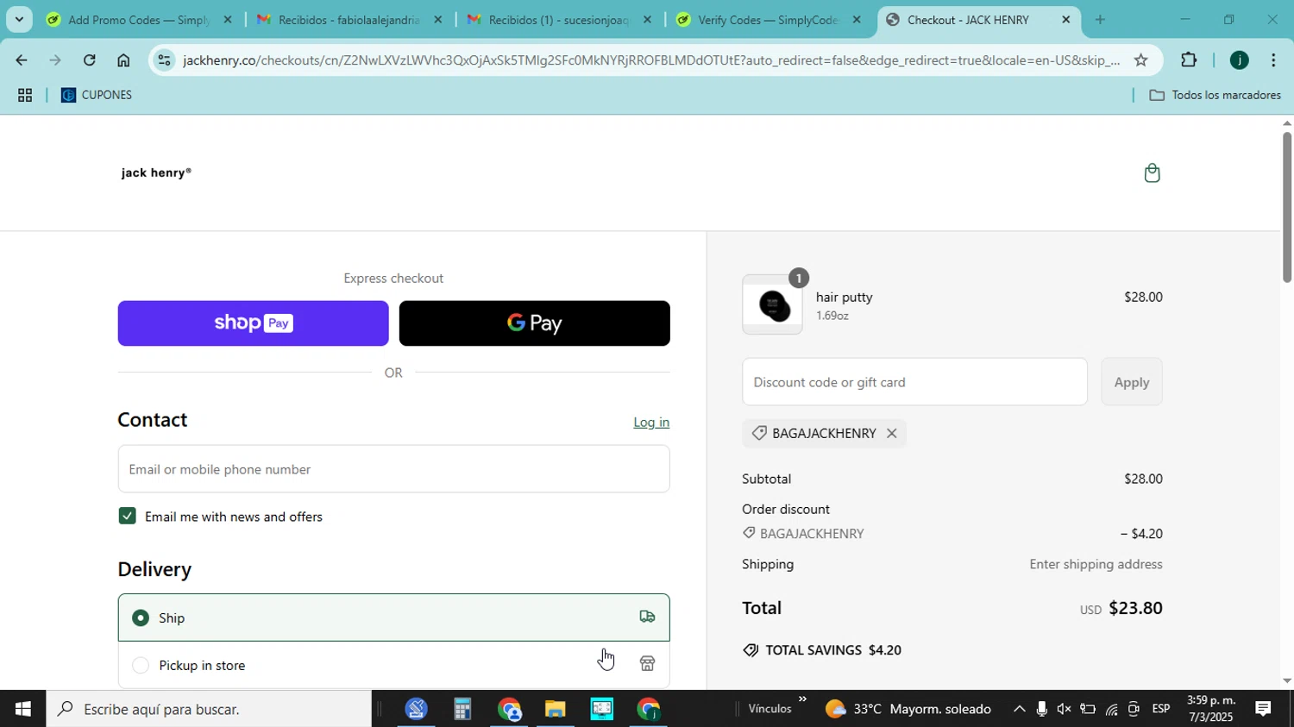Screen dimensions: 1294x727
Task: Open Todos los marcadores folder
Action: pos(1215,96)
